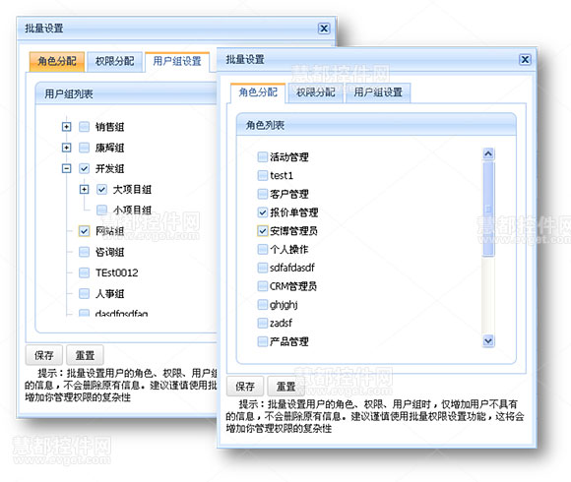
Task: Uncheck the 大项目组 checkbox
Action: tap(101, 189)
